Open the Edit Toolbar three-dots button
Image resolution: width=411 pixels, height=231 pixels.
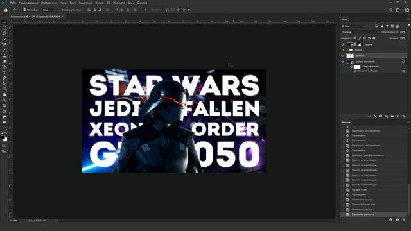tap(4, 128)
